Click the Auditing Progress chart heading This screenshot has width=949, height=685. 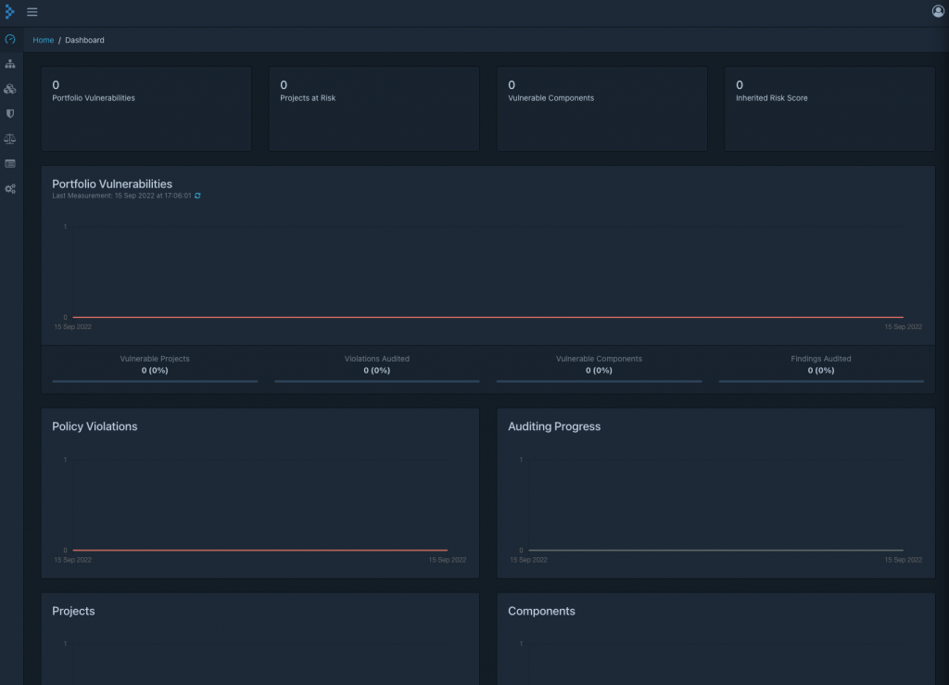click(x=554, y=426)
